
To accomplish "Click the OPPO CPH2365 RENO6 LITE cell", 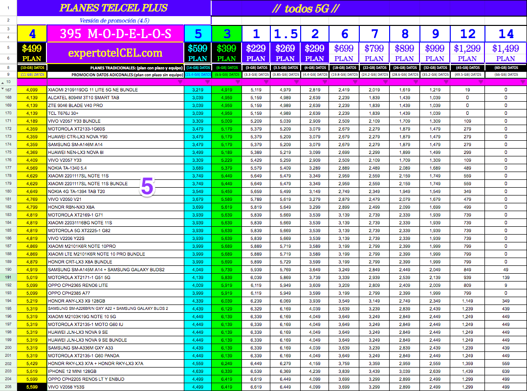I will 115,285.
